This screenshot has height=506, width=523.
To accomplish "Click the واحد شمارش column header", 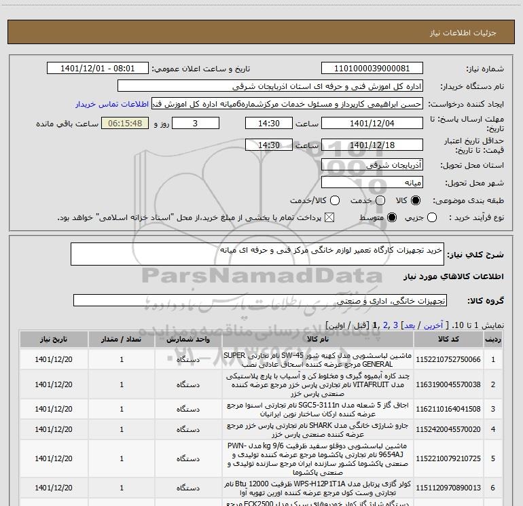I will [188, 339].
